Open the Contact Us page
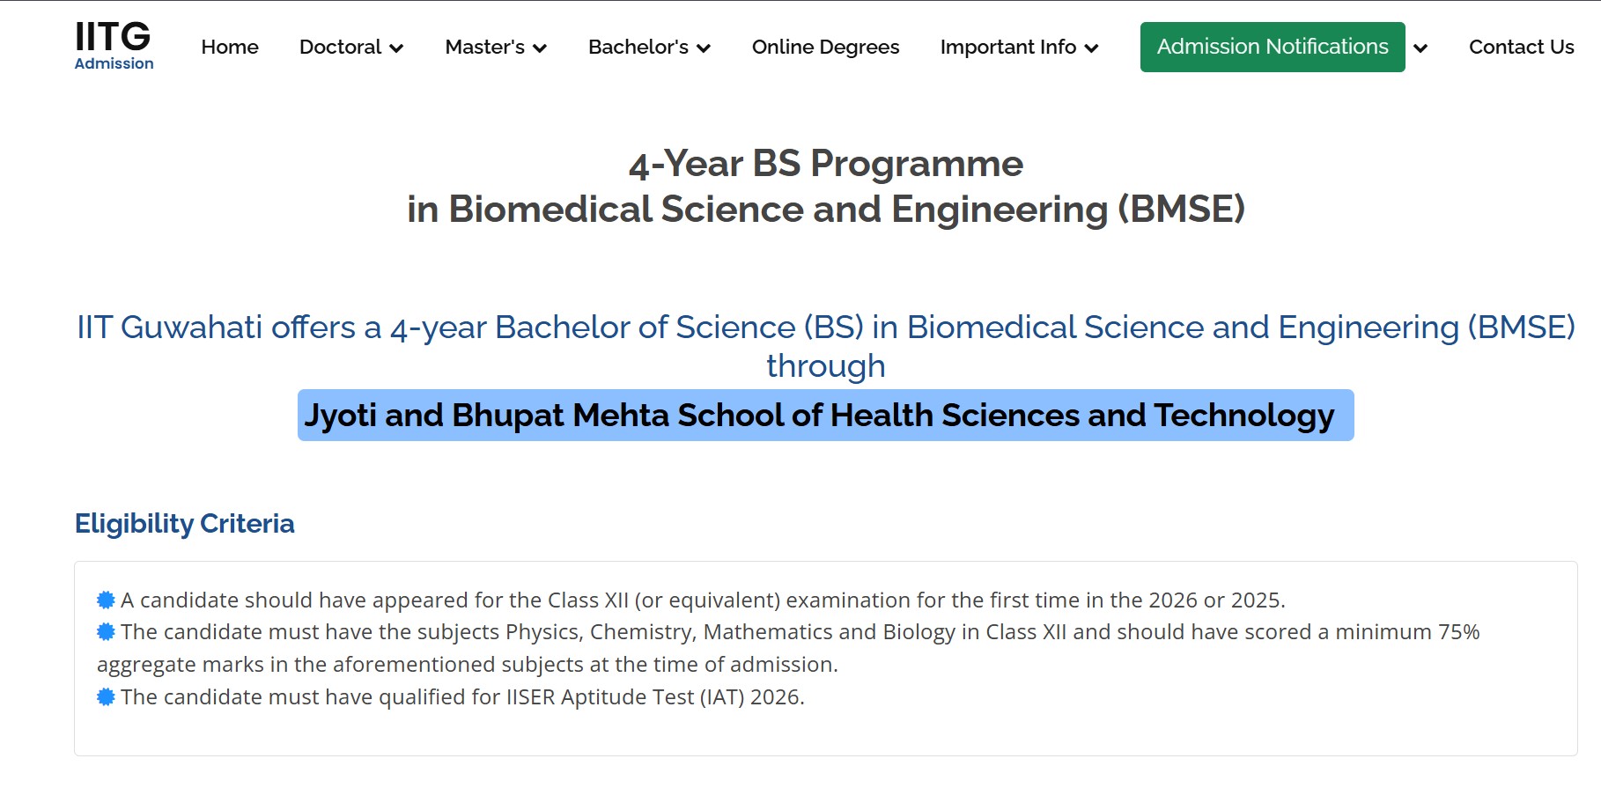The height and width of the screenshot is (788, 1601). coord(1521,48)
